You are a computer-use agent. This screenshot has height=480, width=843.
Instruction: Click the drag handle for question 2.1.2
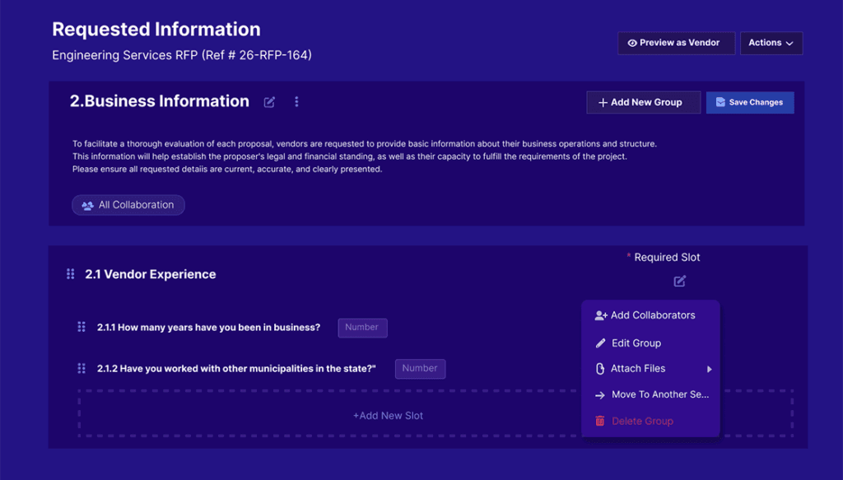[x=82, y=368]
